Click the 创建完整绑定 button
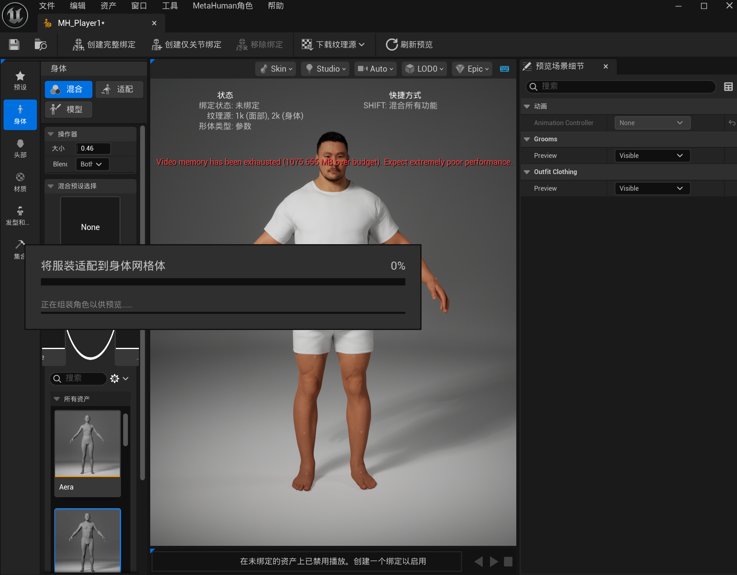 pyautogui.click(x=104, y=45)
